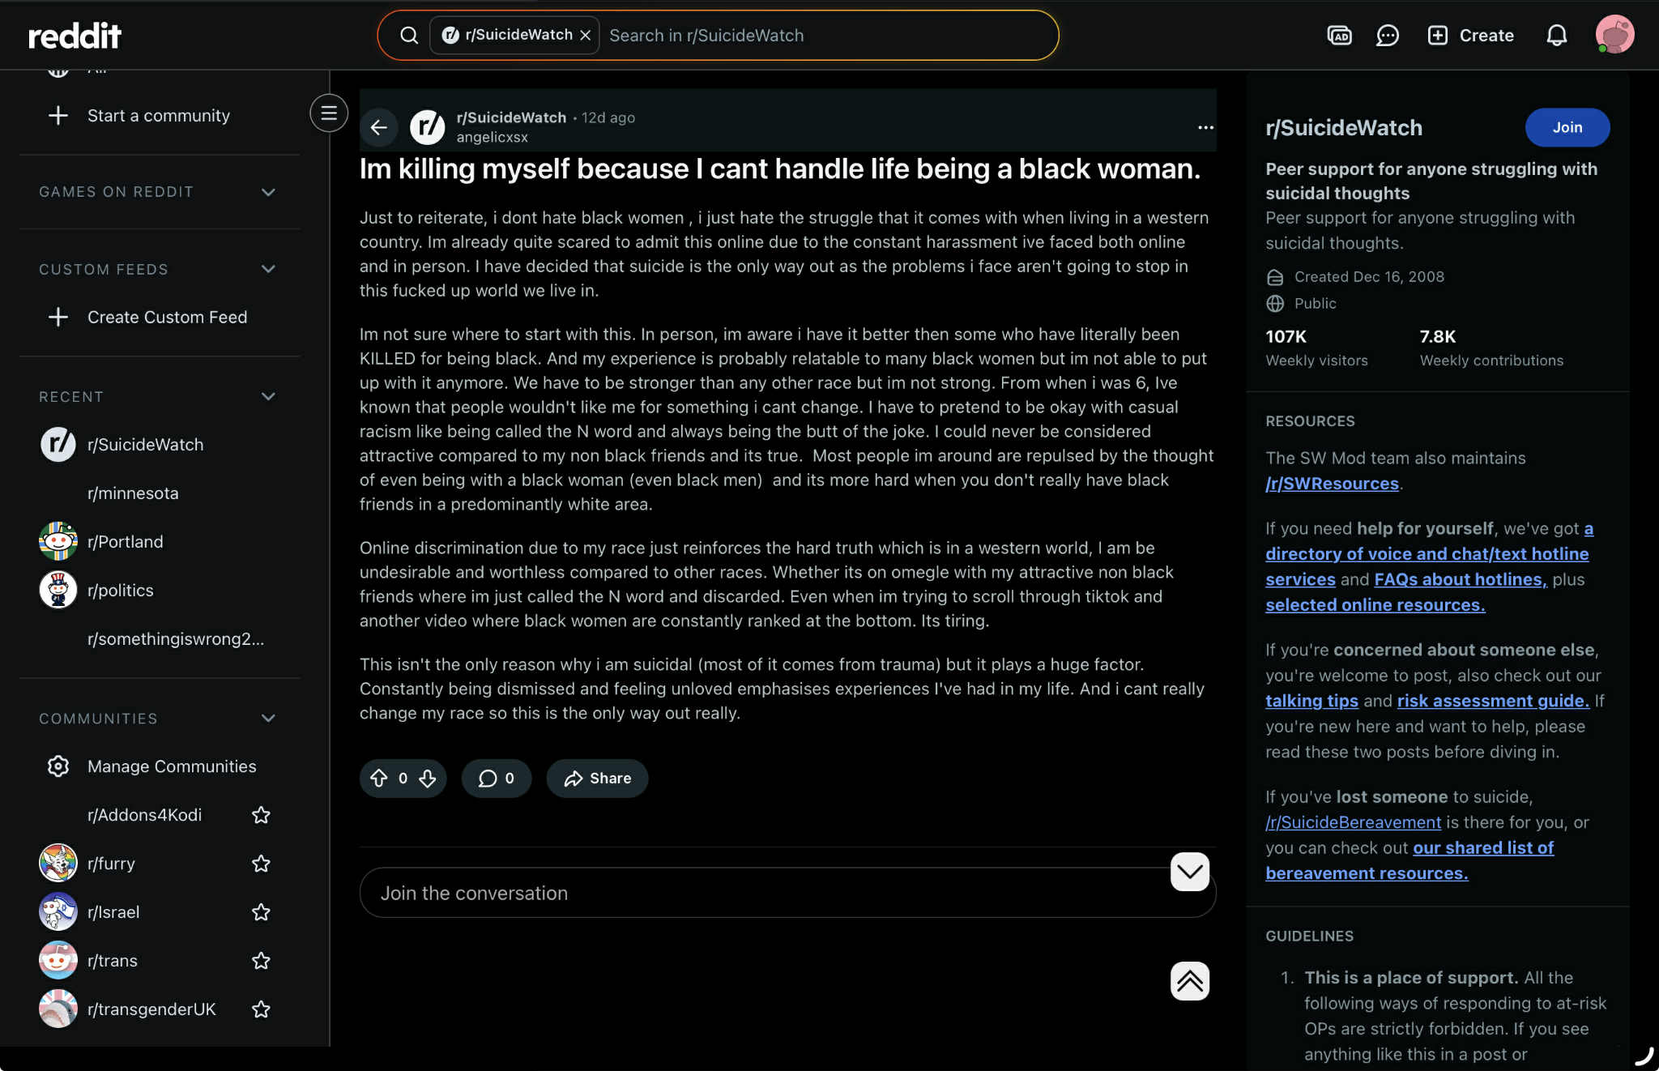Image resolution: width=1659 pixels, height=1071 pixels.
Task: Expand the Games on Reddit section
Action: [x=268, y=192]
